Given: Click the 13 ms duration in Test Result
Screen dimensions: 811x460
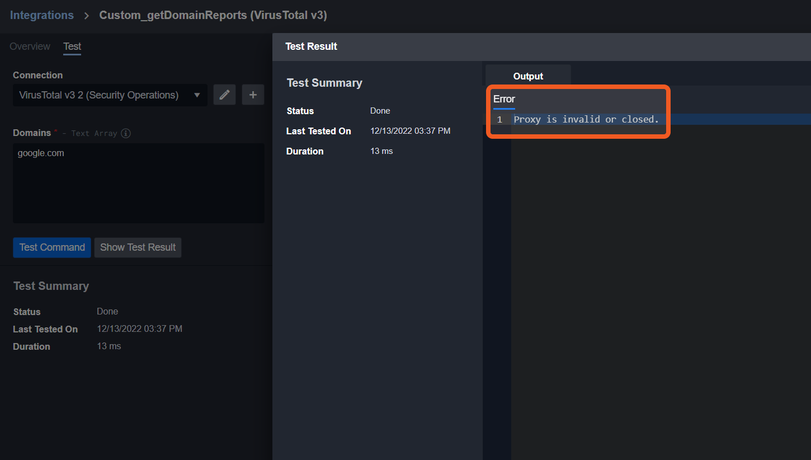Looking at the screenshot, I should pos(381,151).
